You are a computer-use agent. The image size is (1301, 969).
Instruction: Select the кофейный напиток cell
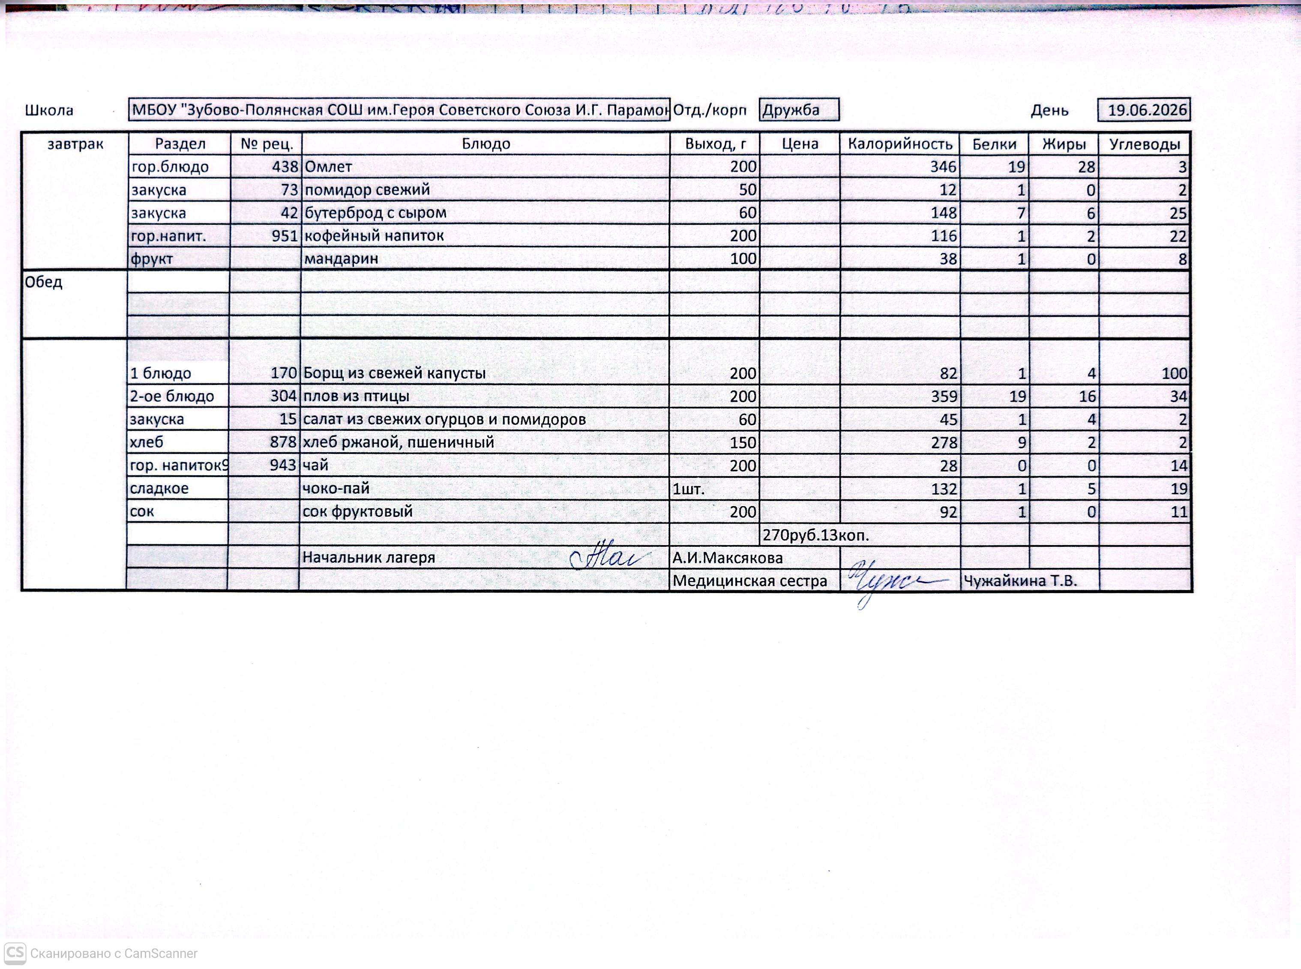coord(486,236)
